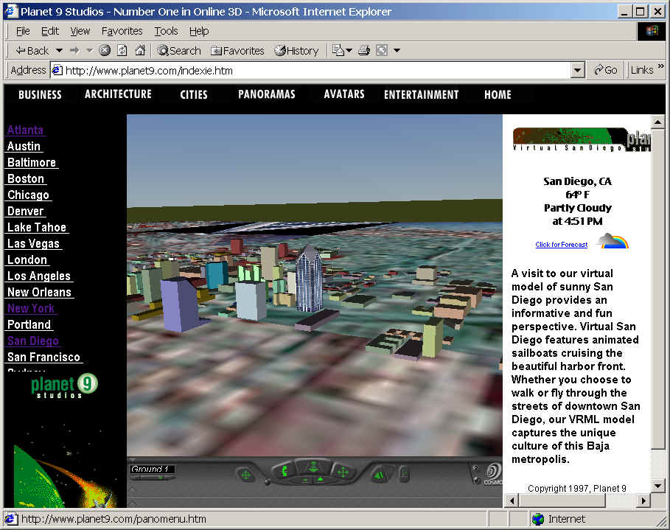The height and width of the screenshot is (530, 670).
Task: Open the Favorites menu
Action: tap(122, 31)
